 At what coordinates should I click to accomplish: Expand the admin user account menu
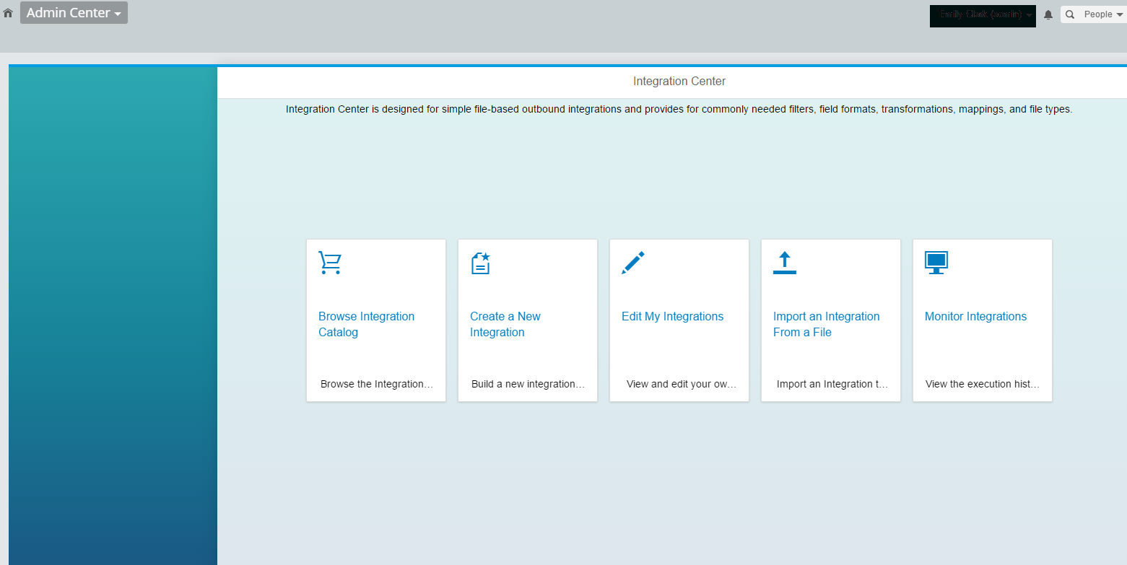(983, 15)
